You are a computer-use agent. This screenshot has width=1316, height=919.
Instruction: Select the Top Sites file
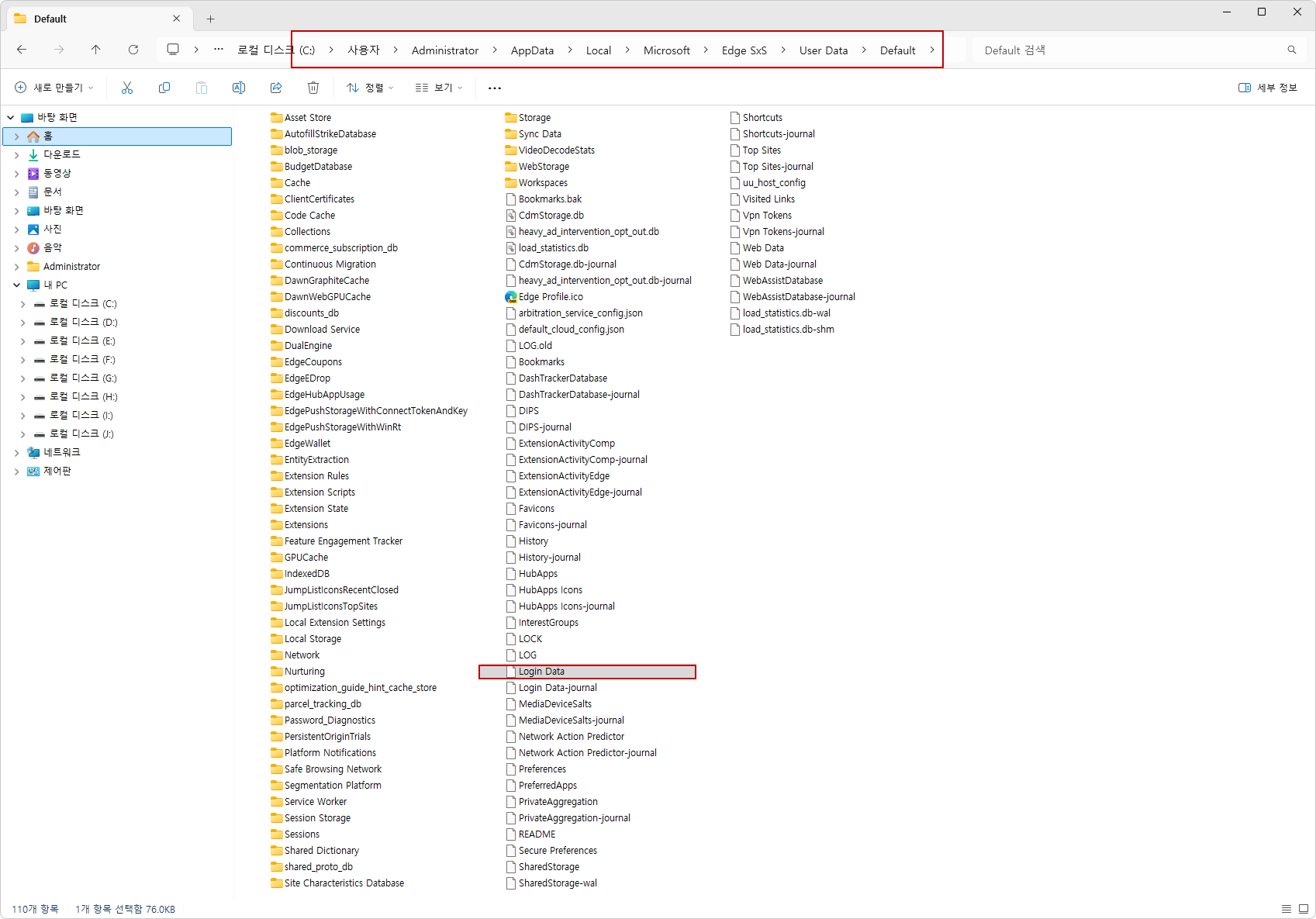(x=755, y=150)
